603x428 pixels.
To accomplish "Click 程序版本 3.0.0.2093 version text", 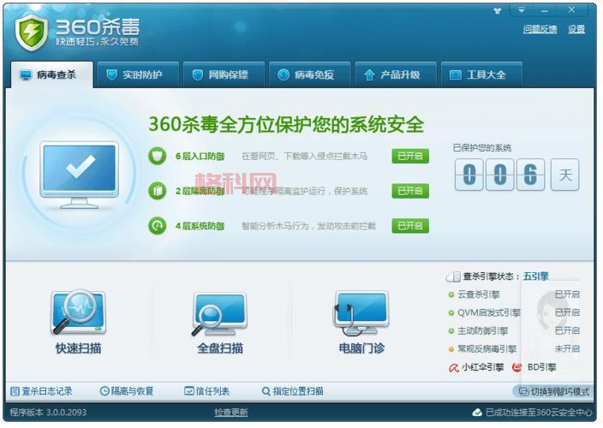I will pyautogui.click(x=48, y=413).
